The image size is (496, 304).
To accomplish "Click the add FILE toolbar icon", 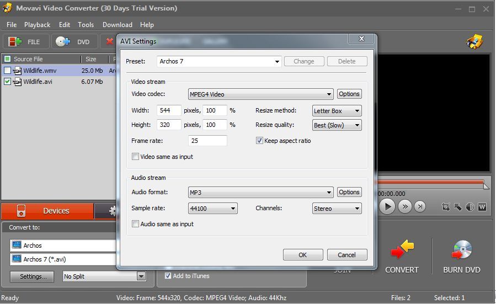I will pos(14,41).
